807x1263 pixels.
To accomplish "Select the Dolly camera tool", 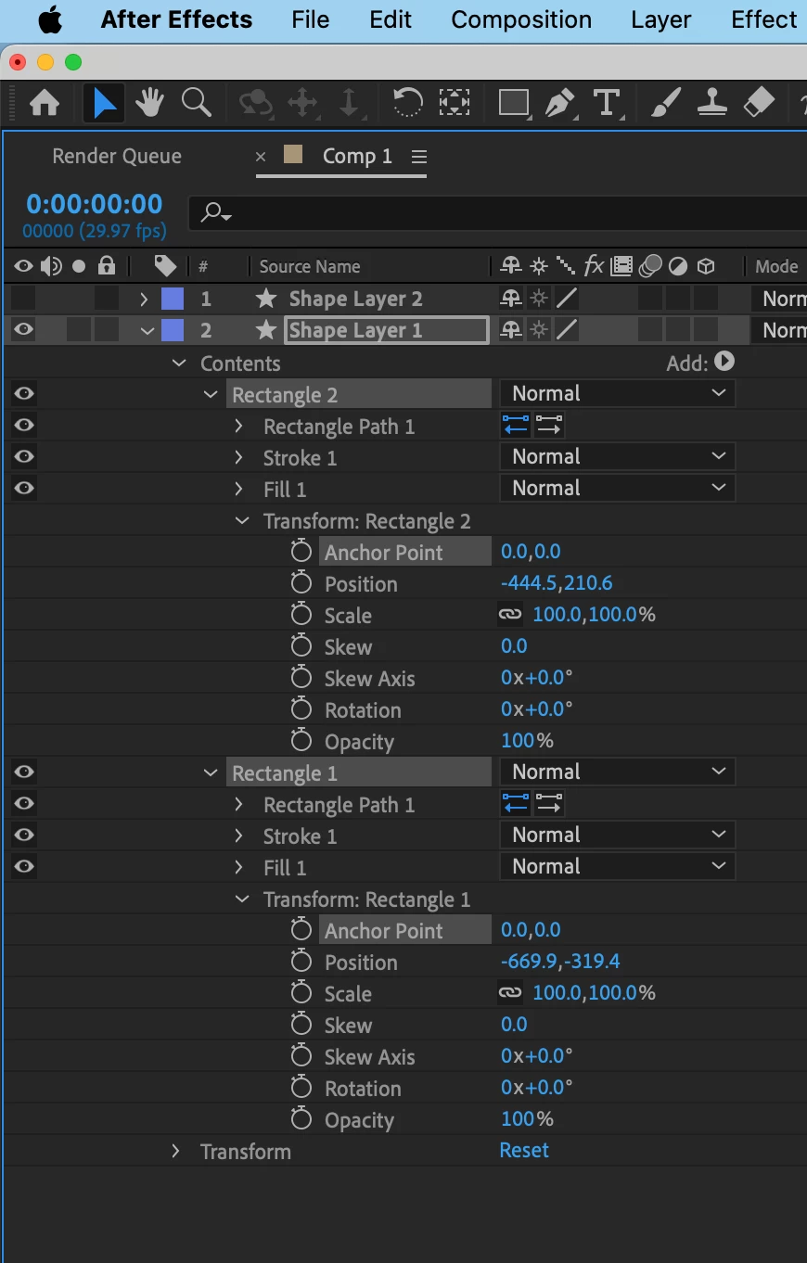I will (x=349, y=103).
